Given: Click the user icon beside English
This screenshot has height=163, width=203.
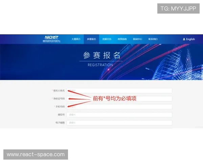Looking at the screenshot, I should tap(184, 39).
